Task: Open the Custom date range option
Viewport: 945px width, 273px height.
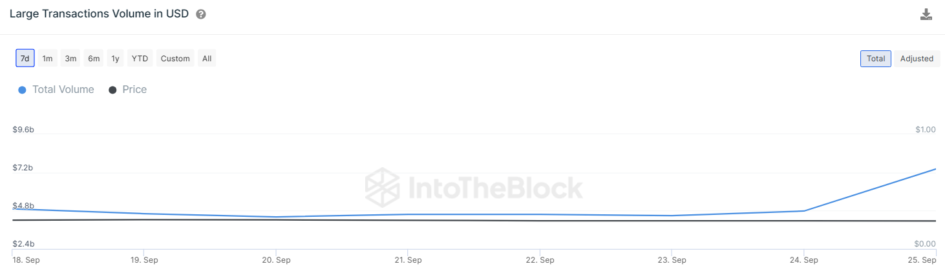Action: pos(175,58)
